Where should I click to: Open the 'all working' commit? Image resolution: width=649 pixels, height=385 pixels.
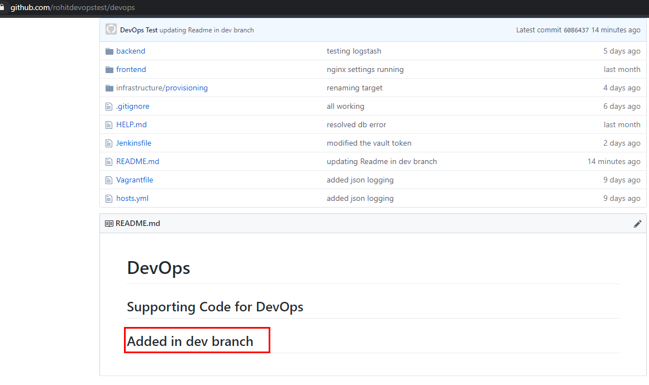[x=346, y=106]
